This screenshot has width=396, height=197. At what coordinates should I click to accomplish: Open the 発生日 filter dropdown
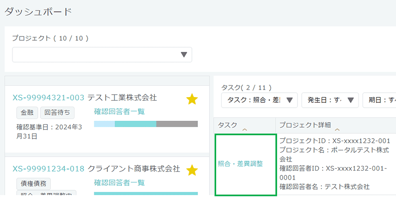[330, 100]
